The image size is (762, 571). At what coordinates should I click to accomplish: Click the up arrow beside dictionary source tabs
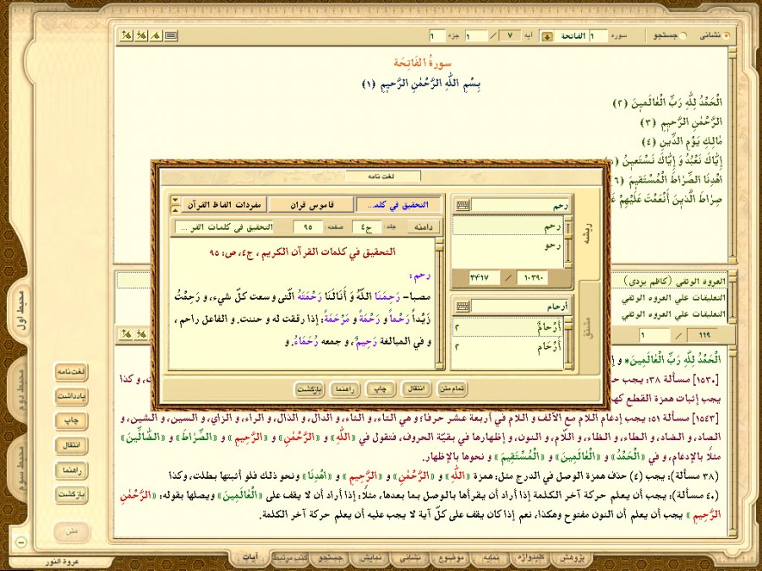click(x=175, y=201)
